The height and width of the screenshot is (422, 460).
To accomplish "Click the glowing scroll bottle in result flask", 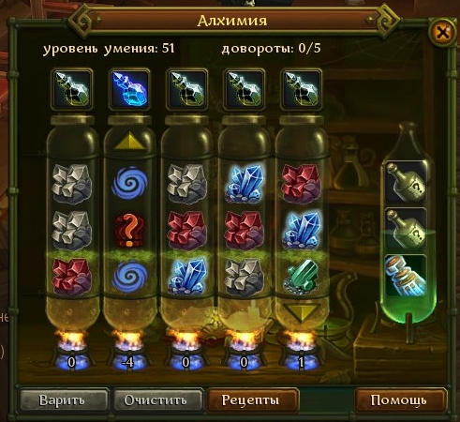I will click(406, 276).
